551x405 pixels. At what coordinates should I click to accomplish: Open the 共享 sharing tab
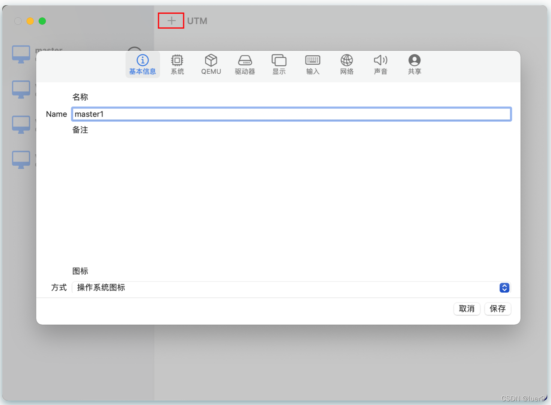coord(414,65)
